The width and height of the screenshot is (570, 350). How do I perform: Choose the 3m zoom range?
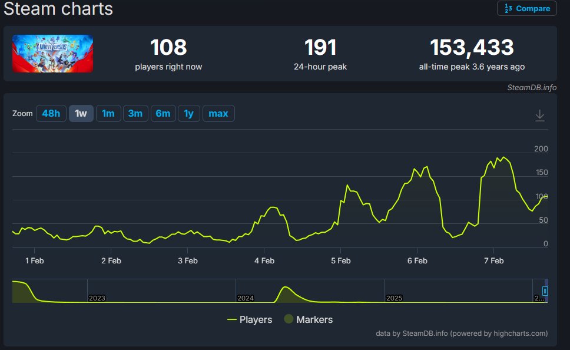135,114
